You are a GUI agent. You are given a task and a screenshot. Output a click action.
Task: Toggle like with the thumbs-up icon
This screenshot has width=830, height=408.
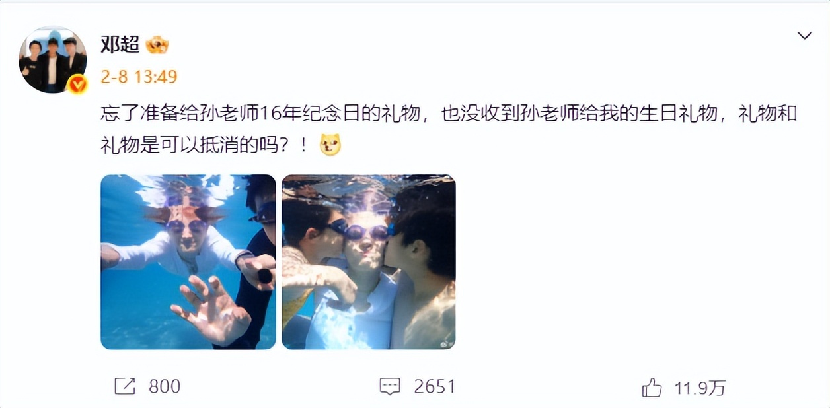click(652, 388)
